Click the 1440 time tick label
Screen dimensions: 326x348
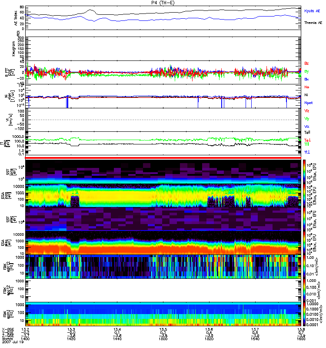pos(117,339)
